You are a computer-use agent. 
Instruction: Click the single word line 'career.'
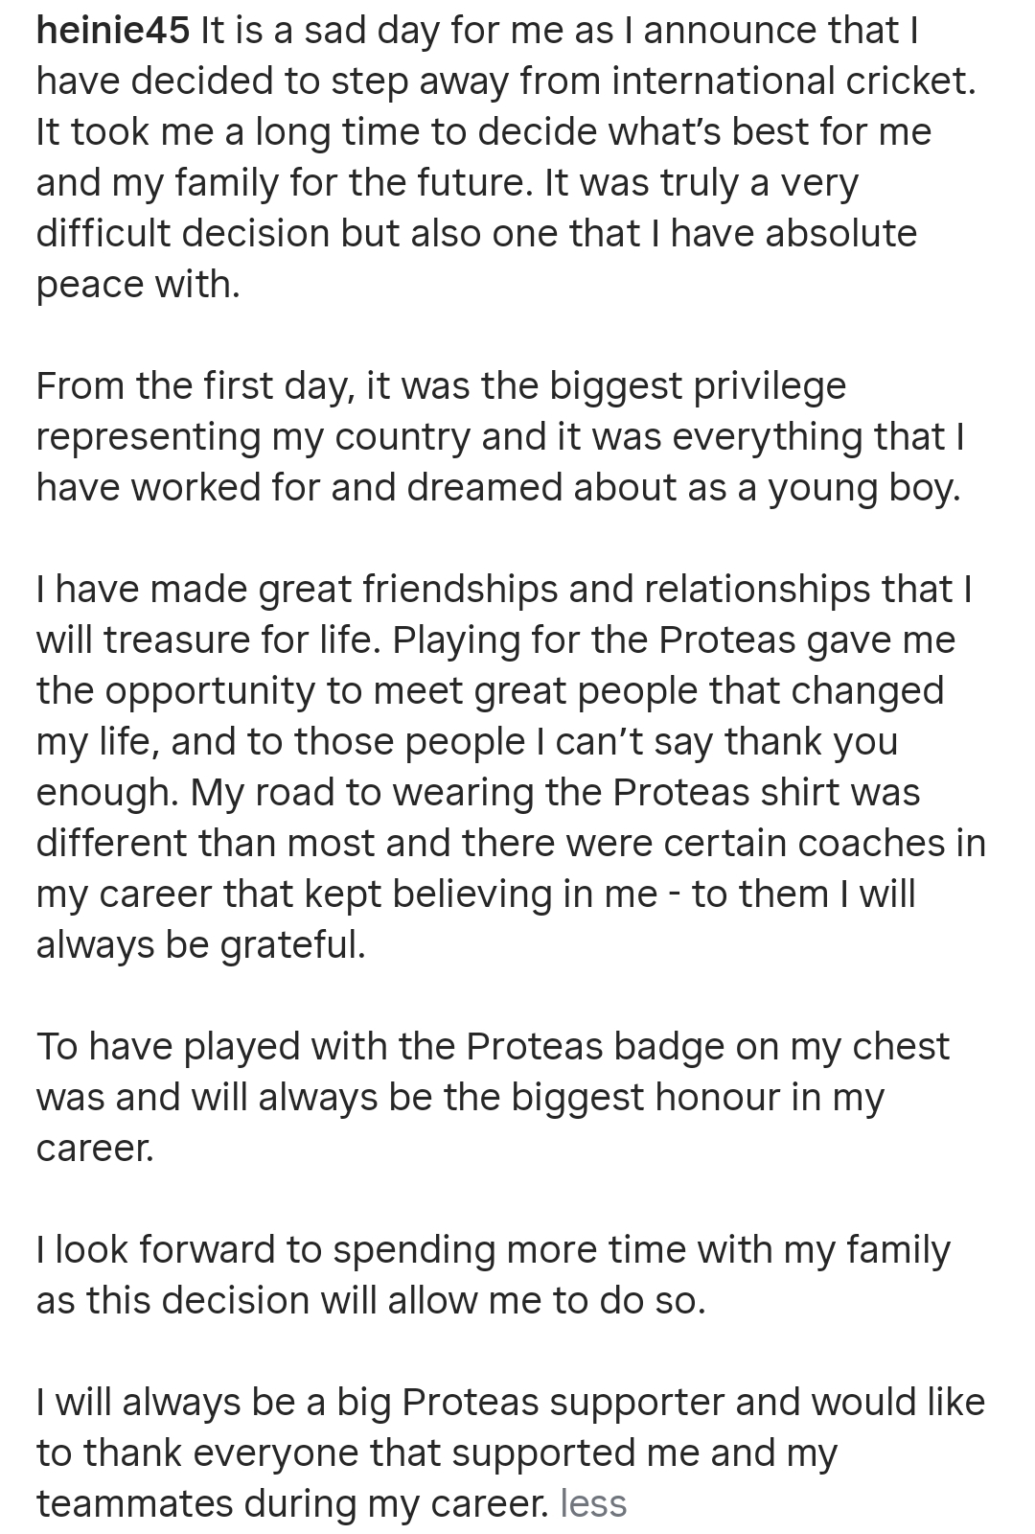tap(95, 1148)
